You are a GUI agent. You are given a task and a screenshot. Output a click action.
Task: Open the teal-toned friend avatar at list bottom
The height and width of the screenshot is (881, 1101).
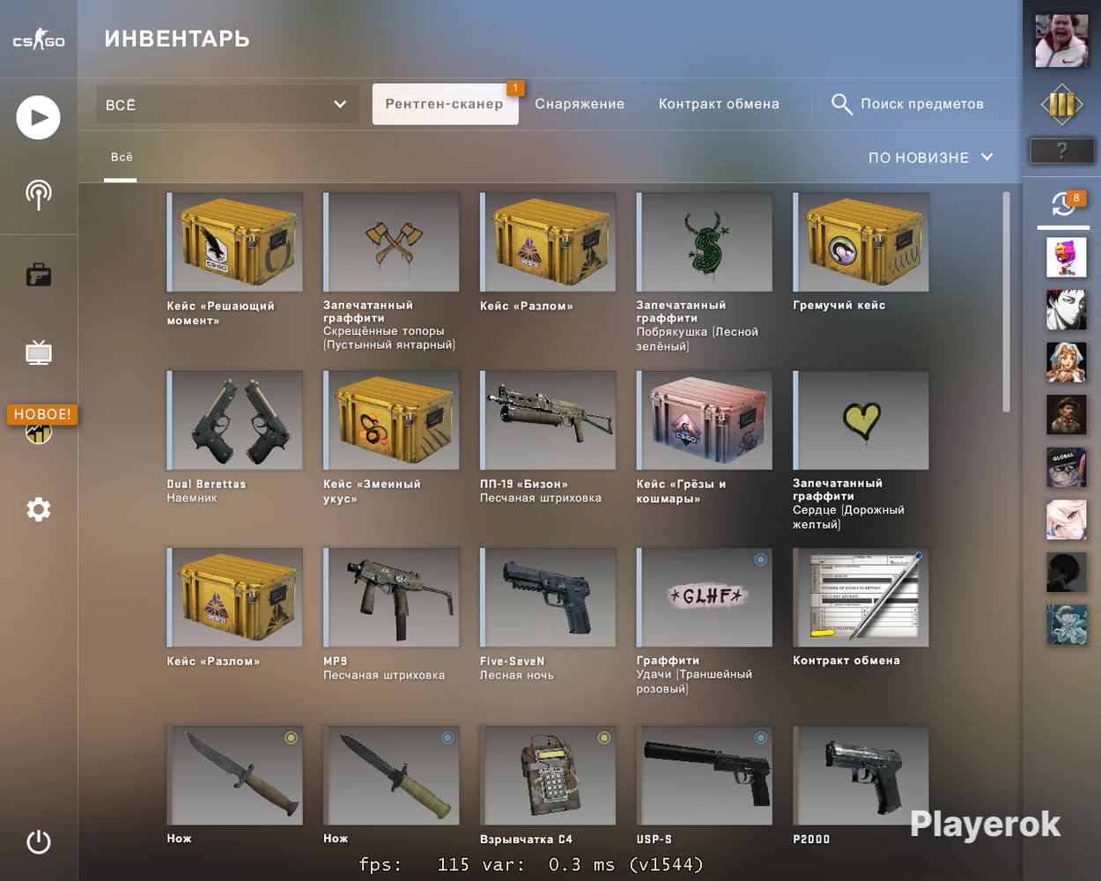point(1066,624)
